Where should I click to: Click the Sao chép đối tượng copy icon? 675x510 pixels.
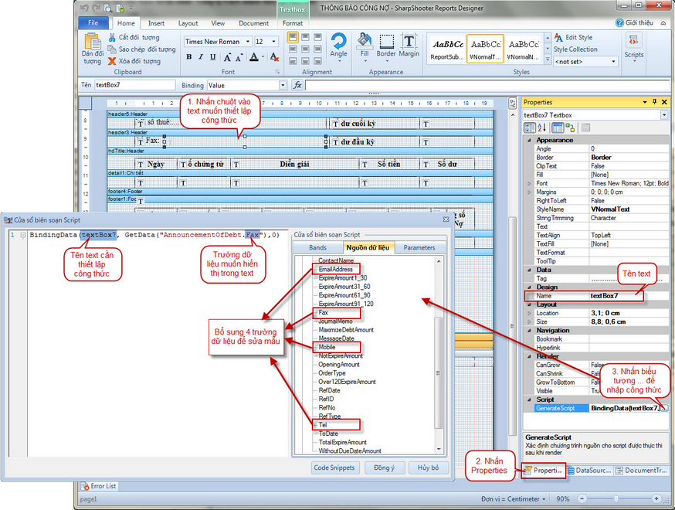pos(112,49)
